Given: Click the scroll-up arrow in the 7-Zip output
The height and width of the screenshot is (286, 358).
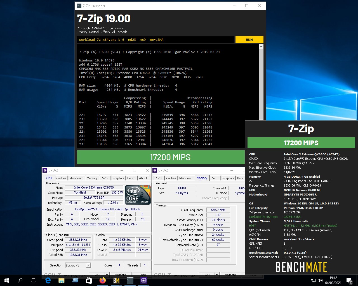Looking at the screenshot, I should [261, 47].
